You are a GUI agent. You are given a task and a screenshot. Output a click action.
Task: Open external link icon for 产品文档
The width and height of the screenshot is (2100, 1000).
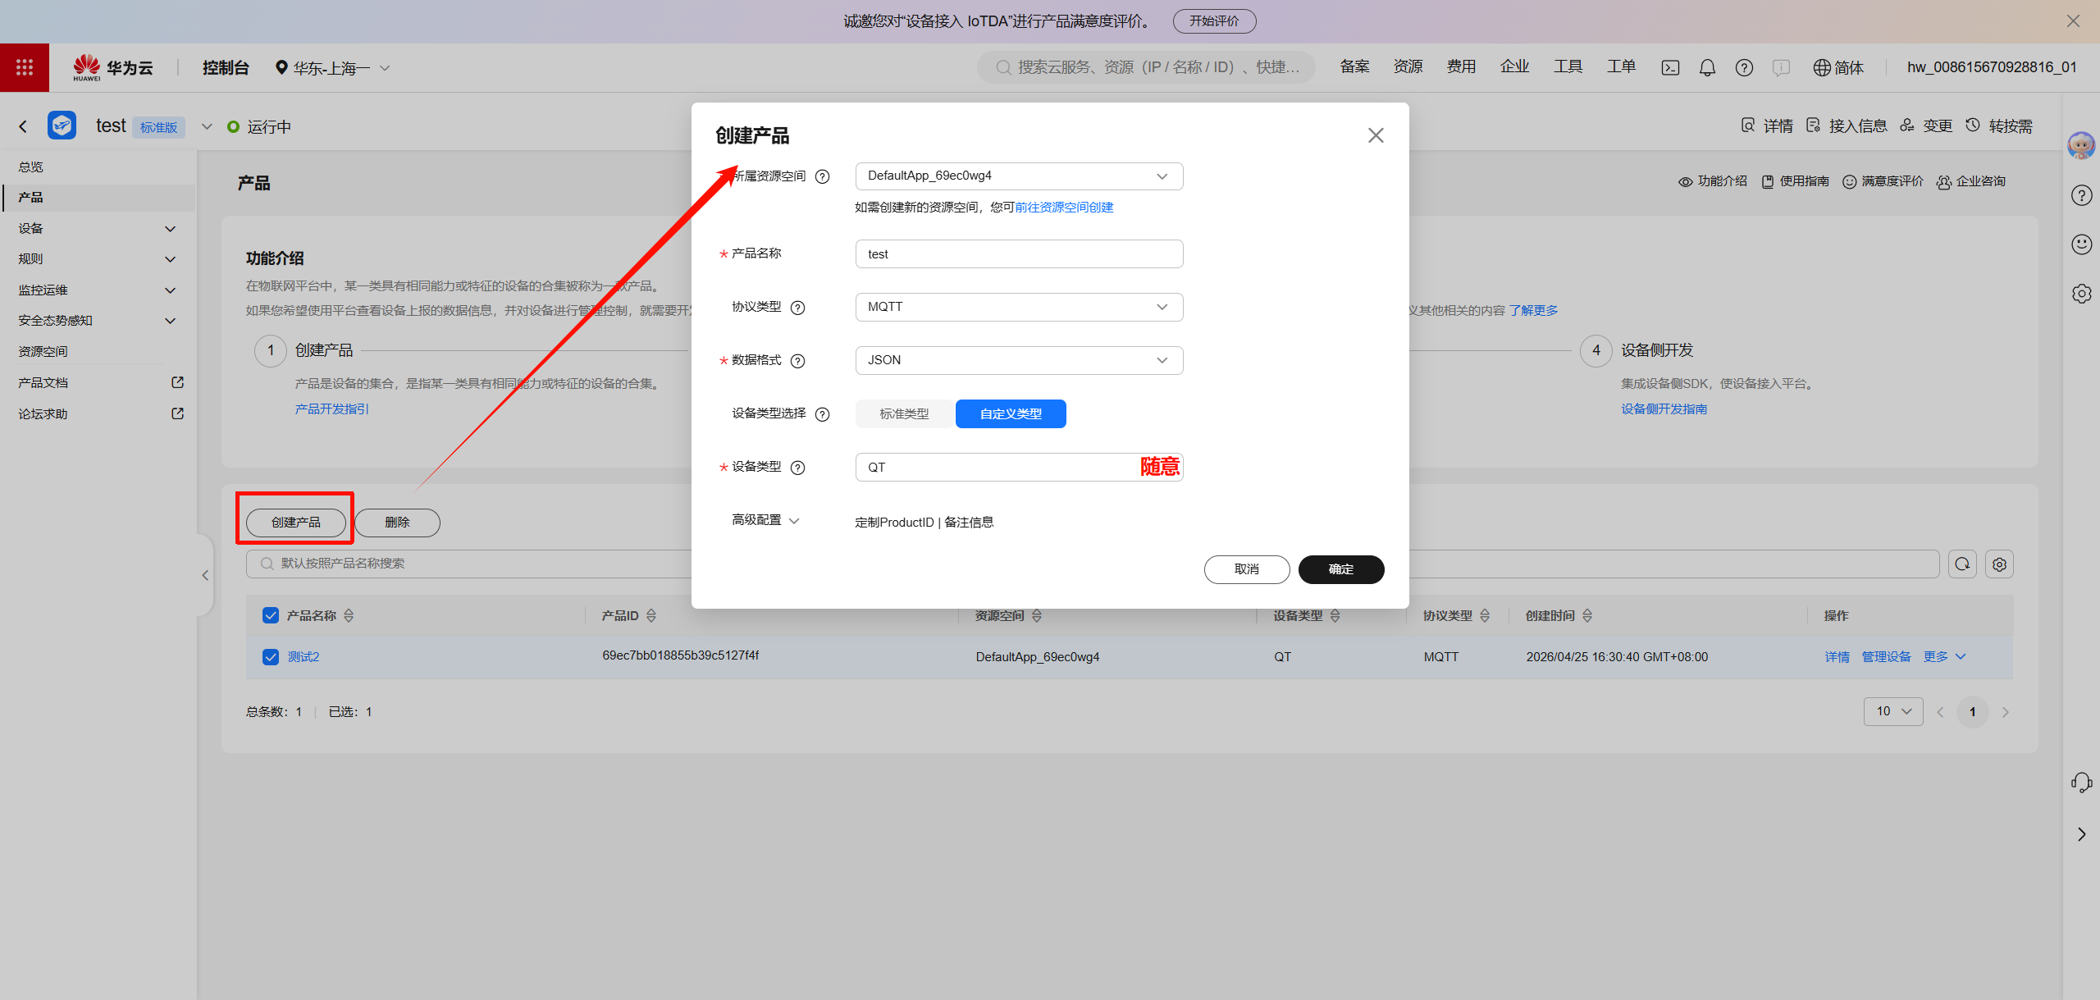[177, 382]
